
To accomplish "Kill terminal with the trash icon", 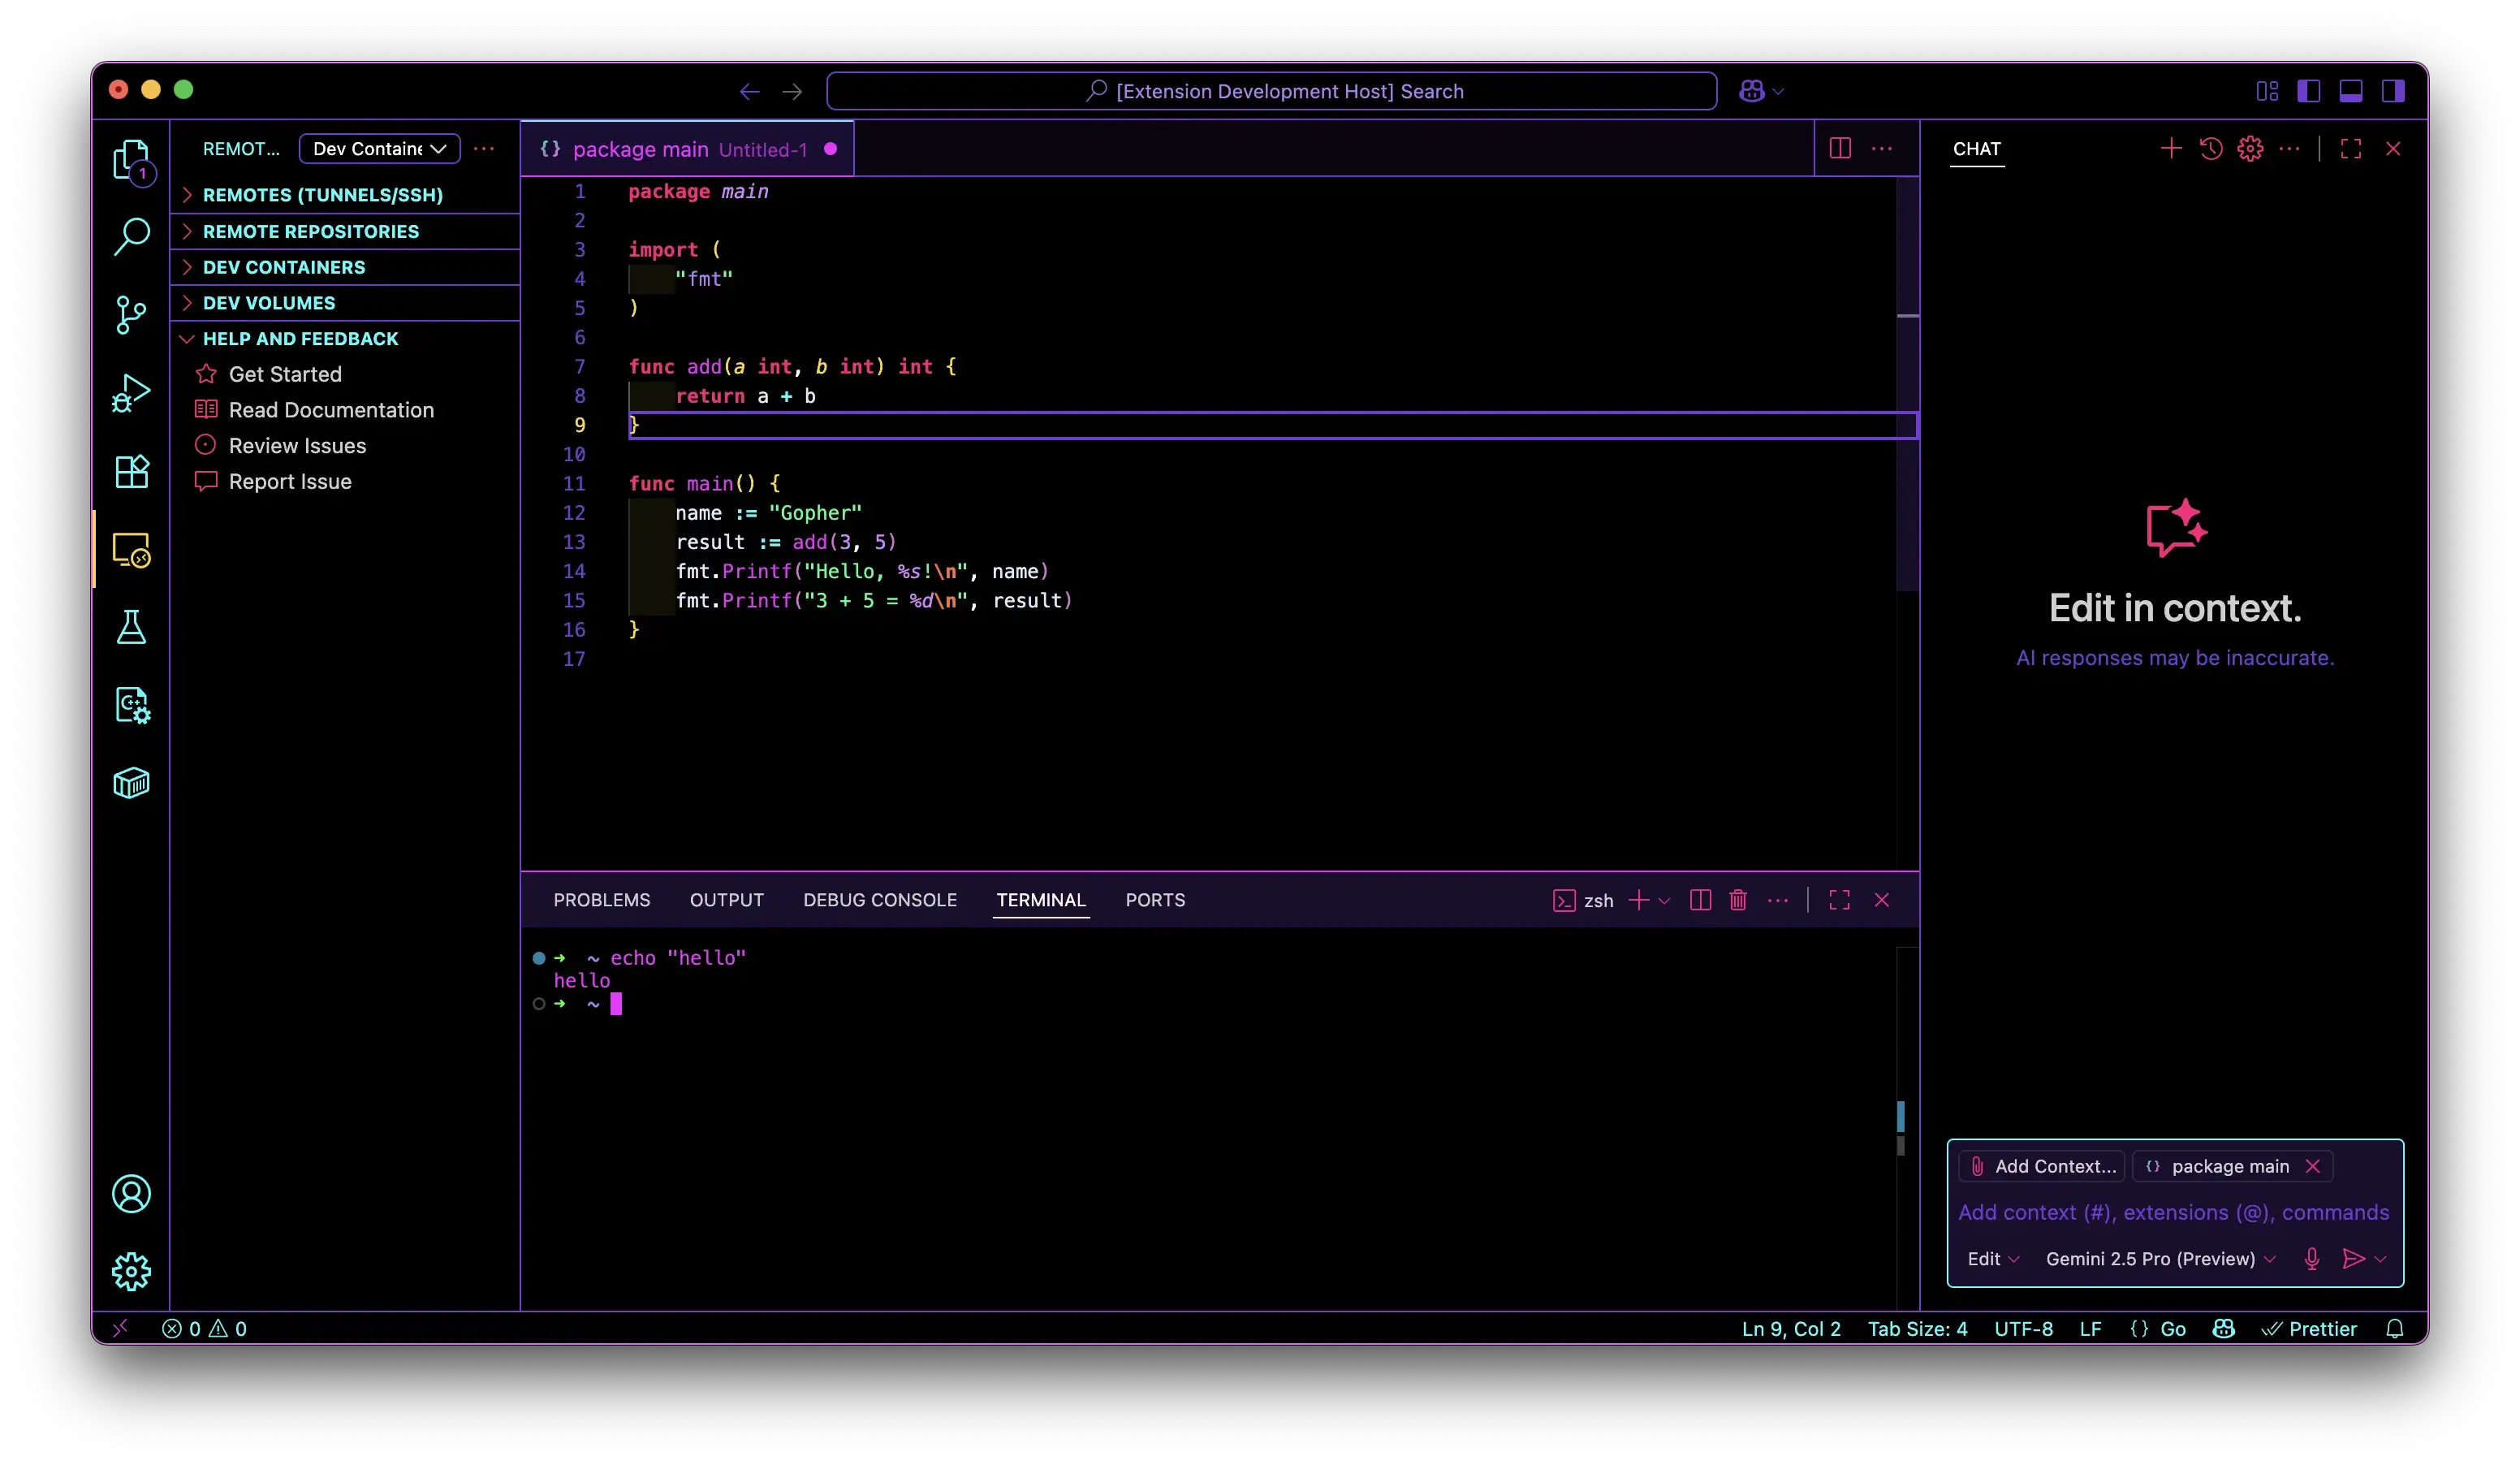I will click(x=1738, y=900).
